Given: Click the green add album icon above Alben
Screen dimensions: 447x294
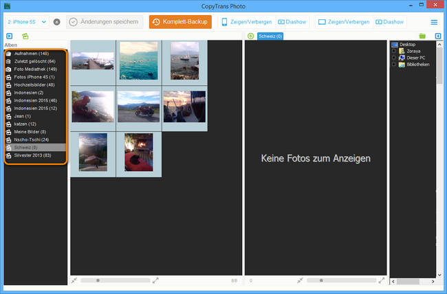Looking at the screenshot, I should (25, 36).
